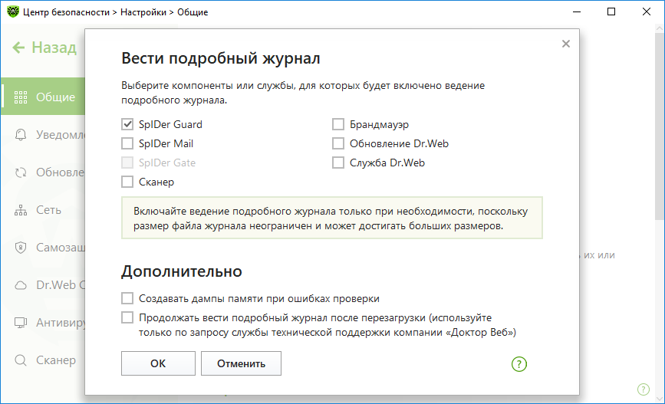The width and height of the screenshot is (665, 404).
Task: Click the scrollbar down arrow at bottom right
Action: 660,399
